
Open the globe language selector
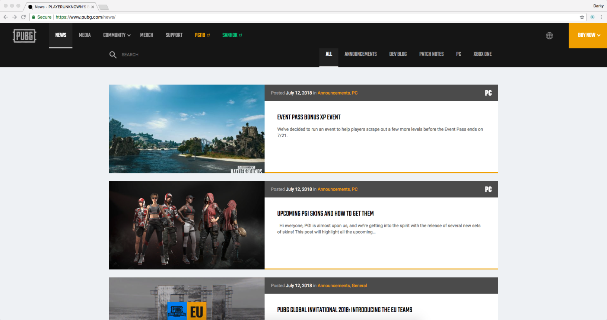[x=549, y=36]
